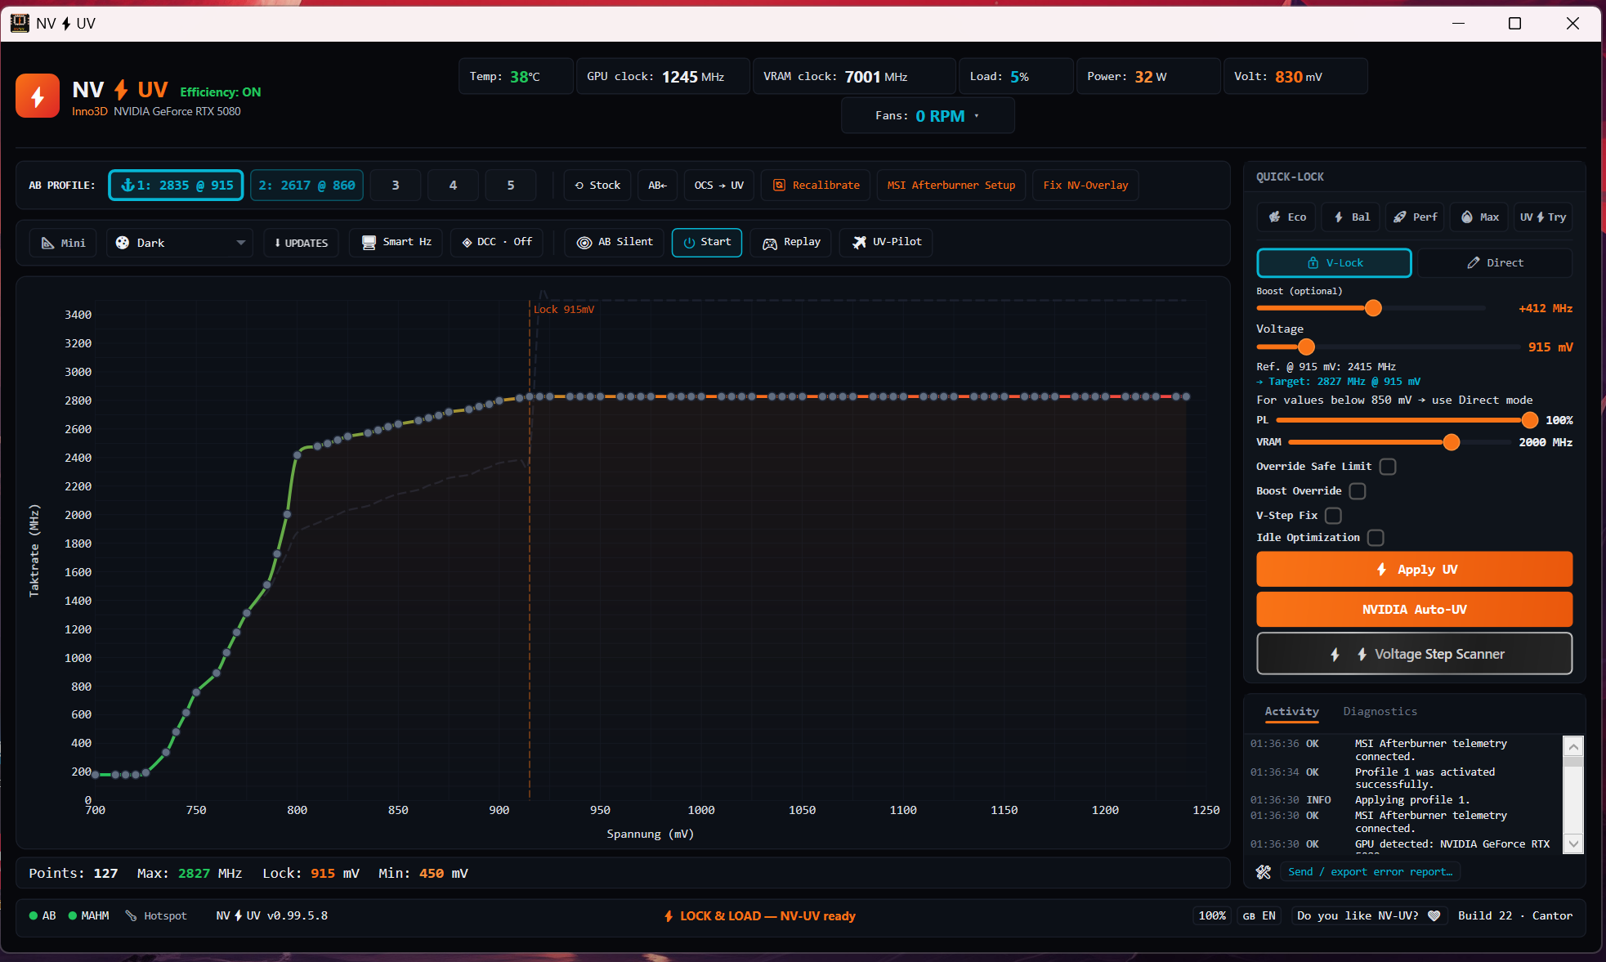Toggle AB Silent mode
This screenshot has width=1606, height=962.
pyautogui.click(x=615, y=242)
